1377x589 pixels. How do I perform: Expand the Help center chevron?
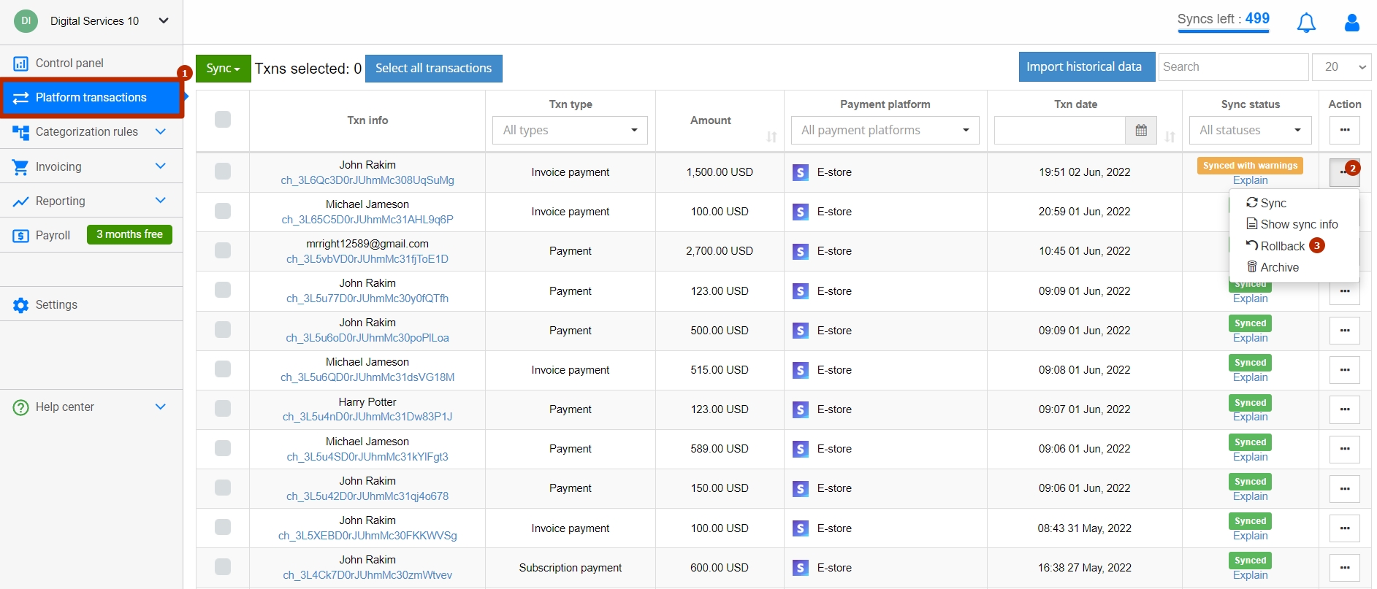pyautogui.click(x=161, y=407)
